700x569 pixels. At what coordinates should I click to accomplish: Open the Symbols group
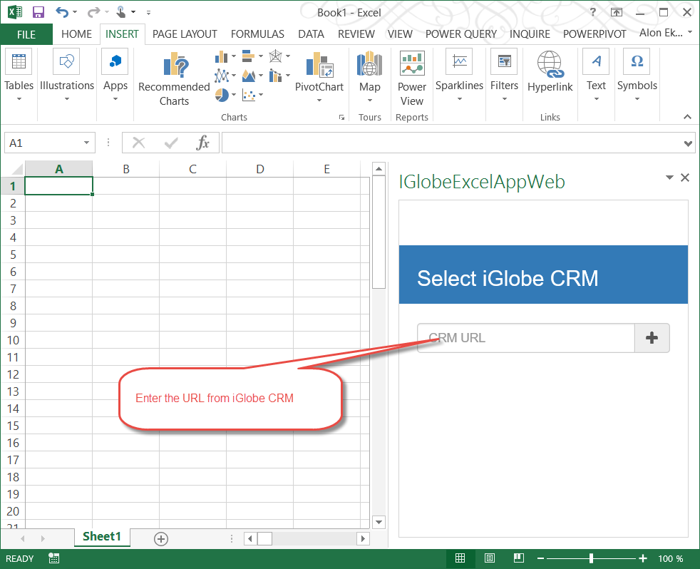637,75
